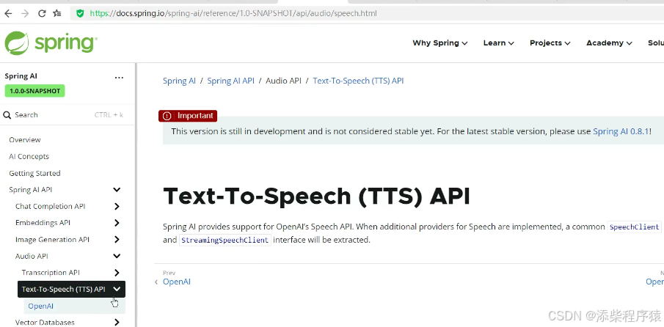Open OpenAI under Text-To-Speech in sidebar

[x=40, y=306]
